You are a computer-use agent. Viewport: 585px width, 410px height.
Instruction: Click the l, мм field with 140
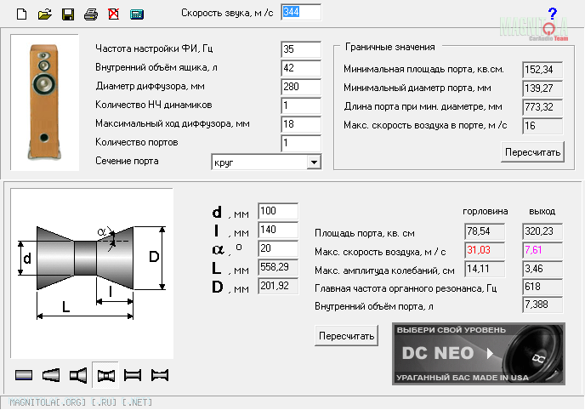278,230
